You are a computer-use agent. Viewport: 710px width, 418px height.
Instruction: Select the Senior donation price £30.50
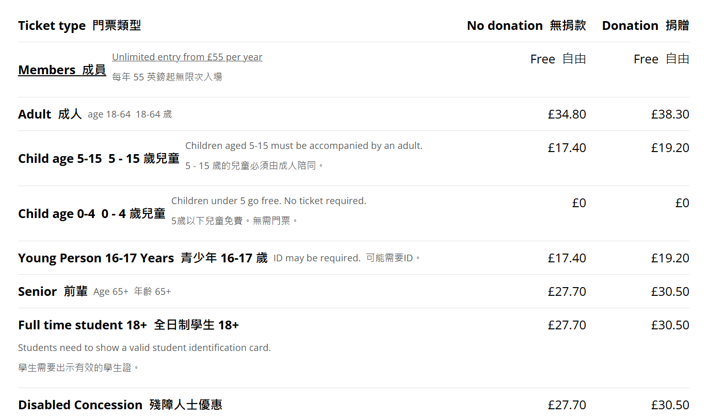tap(670, 292)
